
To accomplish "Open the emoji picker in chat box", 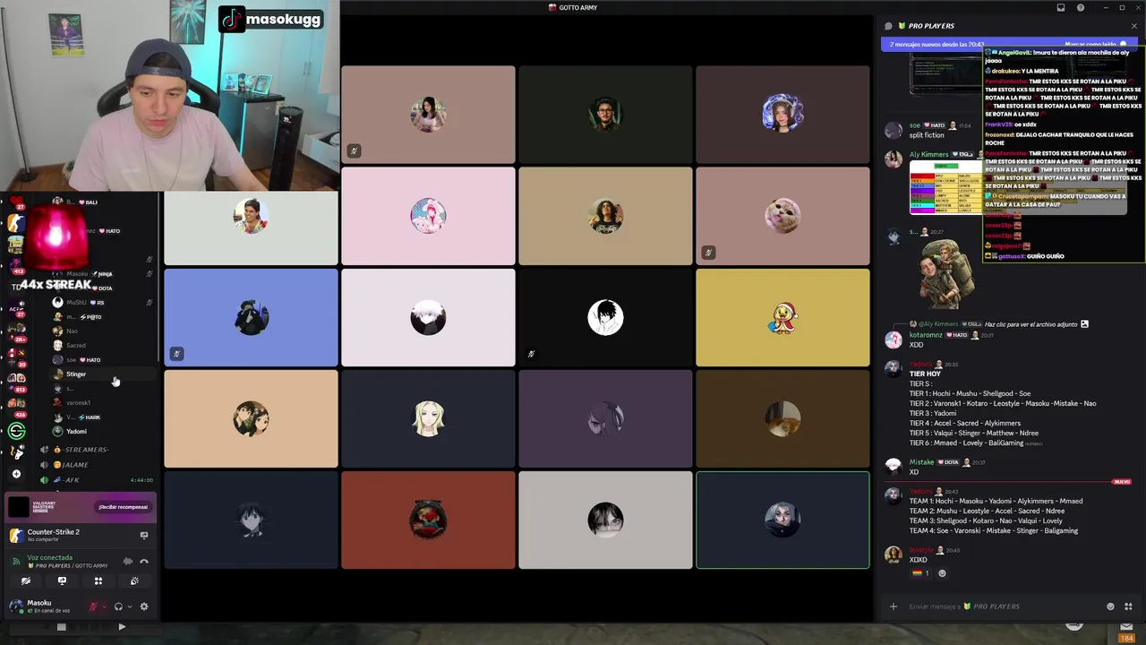I will (1111, 606).
